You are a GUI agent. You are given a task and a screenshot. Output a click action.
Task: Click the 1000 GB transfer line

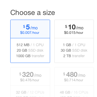30,56
